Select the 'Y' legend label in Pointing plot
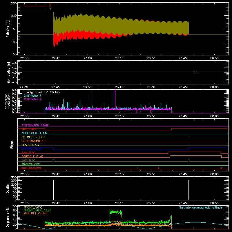 pyautogui.click(x=50, y=9)
